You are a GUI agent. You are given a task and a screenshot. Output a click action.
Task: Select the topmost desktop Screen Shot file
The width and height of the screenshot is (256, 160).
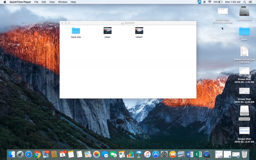[x=223, y=11]
